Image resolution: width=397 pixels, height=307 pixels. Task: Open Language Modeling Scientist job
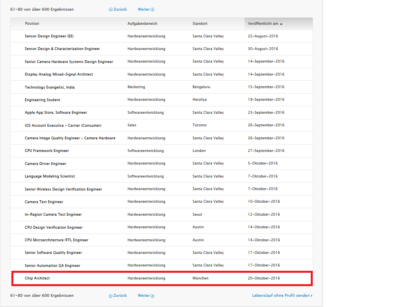[x=50, y=176]
